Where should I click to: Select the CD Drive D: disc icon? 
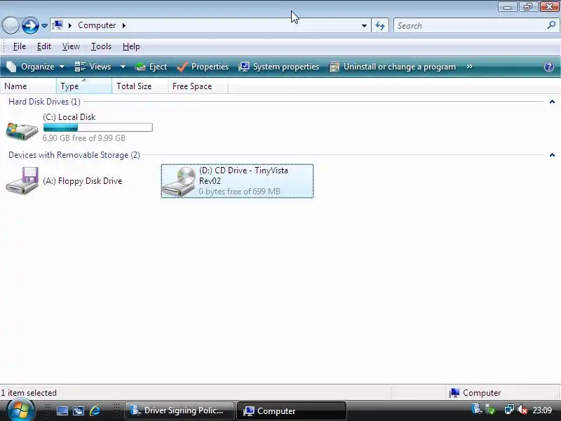(x=180, y=182)
